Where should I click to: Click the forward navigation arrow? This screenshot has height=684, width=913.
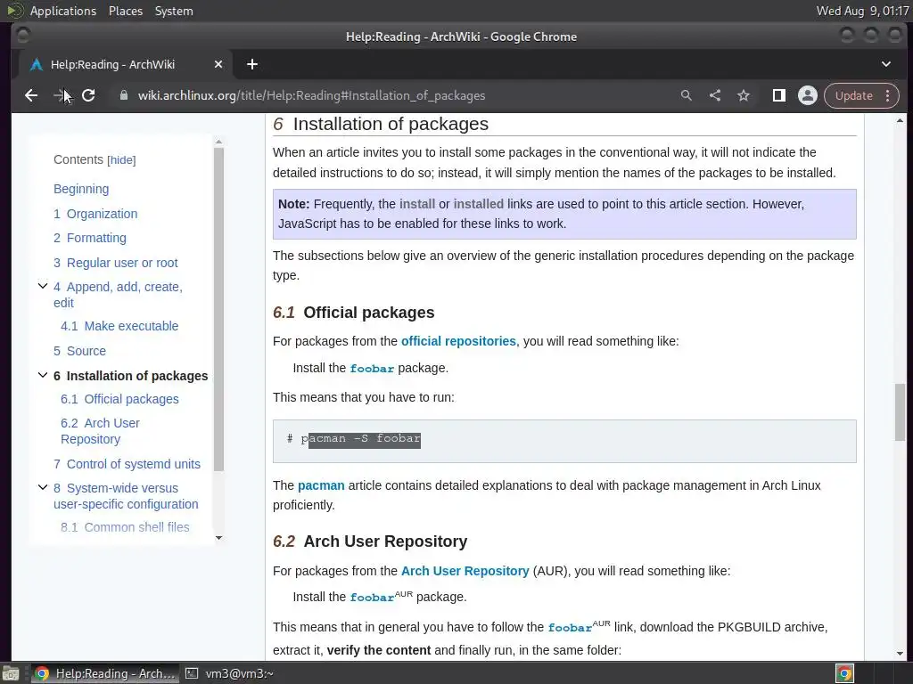pyautogui.click(x=60, y=95)
